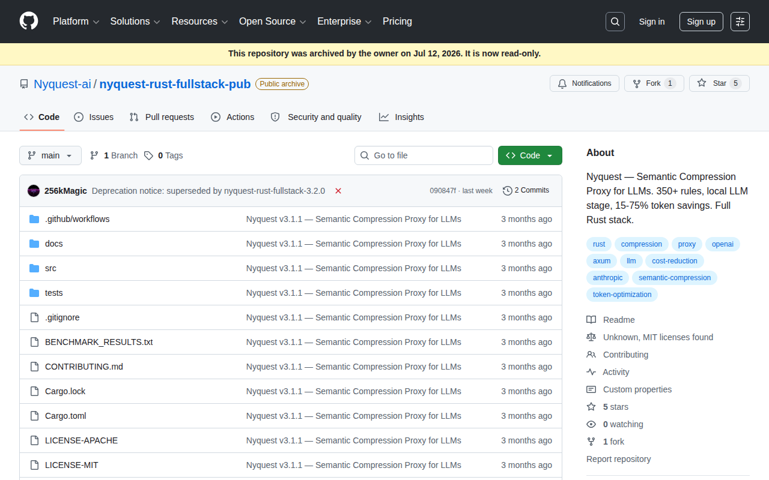Expand the Platform menu

(x=76, y=22)
